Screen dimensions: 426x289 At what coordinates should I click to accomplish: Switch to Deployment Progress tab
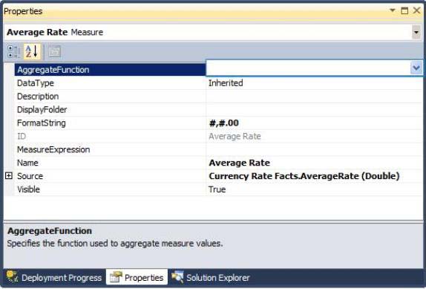pyautogui.click(x=54, y=277)
